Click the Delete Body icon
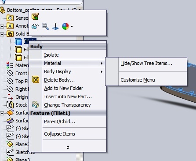Image resolution: width=196 pixels, height=161 pixels. [36, 80]
